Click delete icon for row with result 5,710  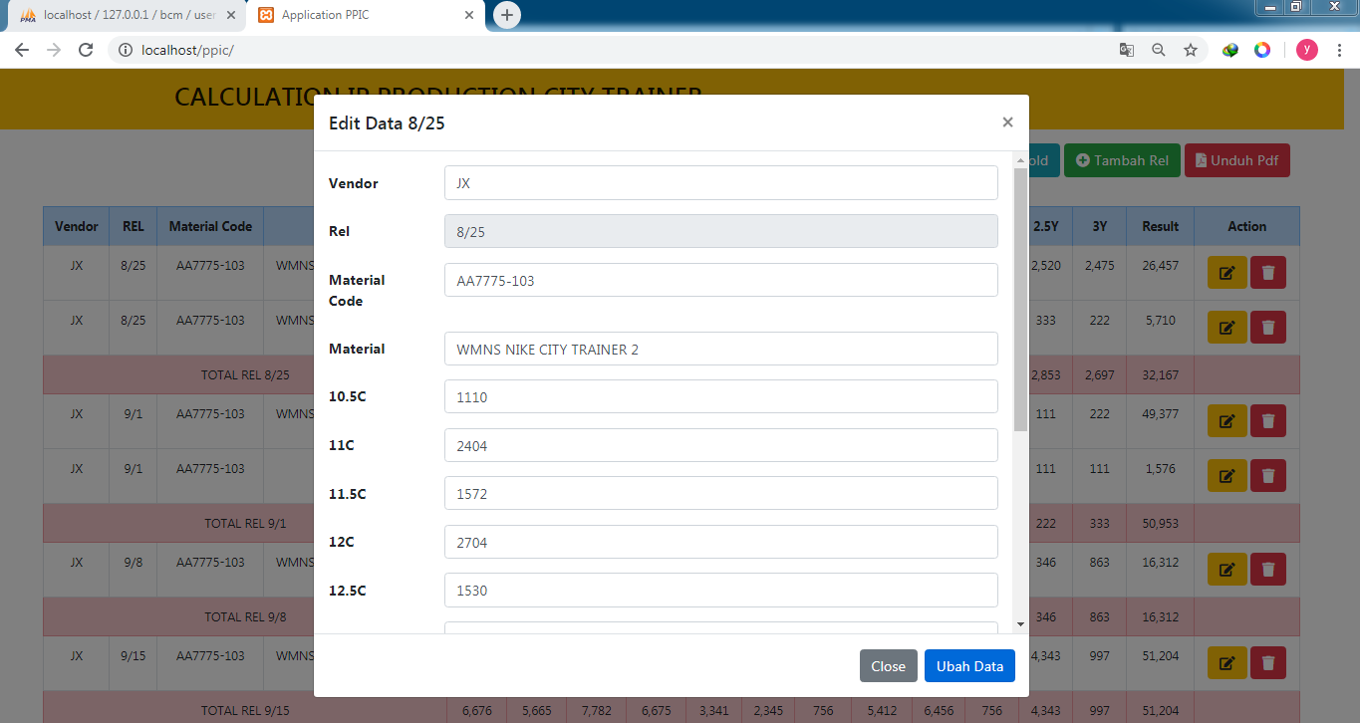tap(1267, 327)
